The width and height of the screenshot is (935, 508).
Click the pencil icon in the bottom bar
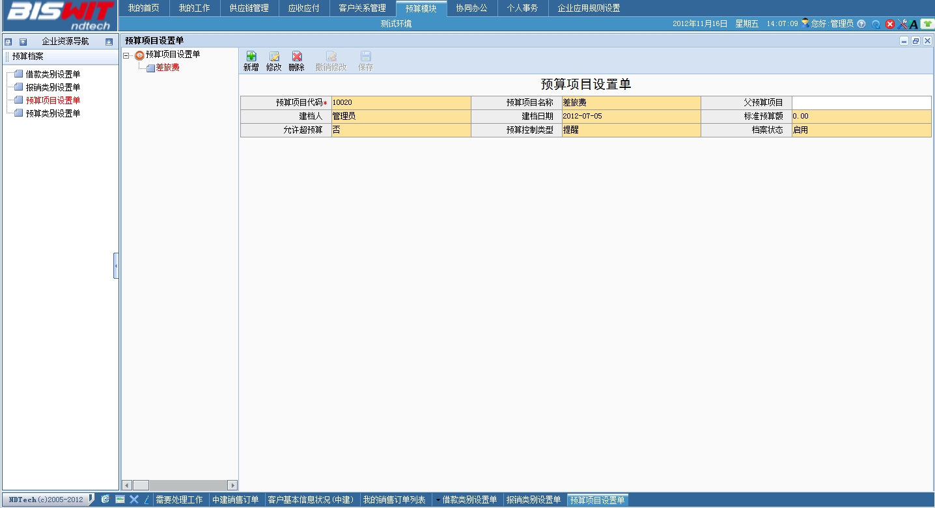[x=147, y=499]
